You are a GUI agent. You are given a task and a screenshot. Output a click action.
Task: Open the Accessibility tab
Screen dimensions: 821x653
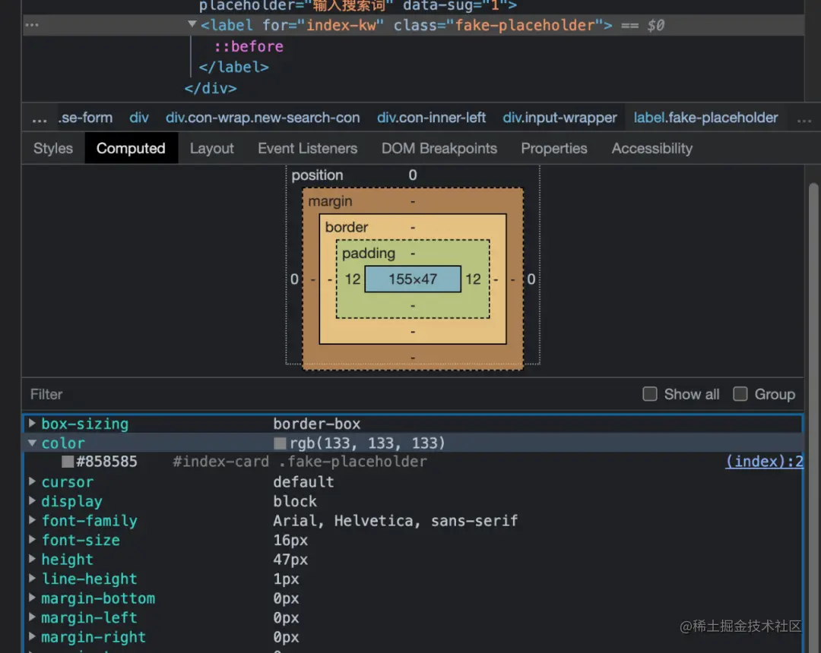[652, 149]
